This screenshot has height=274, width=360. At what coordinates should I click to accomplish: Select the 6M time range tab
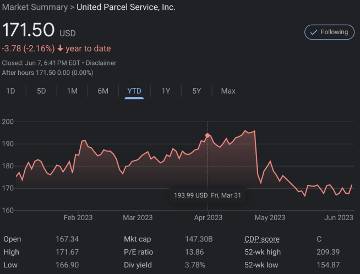[103, 91]
